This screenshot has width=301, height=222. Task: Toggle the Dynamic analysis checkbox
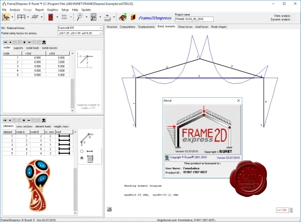coord(293,20)
